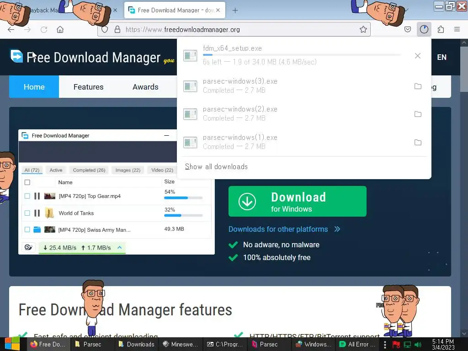The image size is (468, 351).
Task: Cancel the fdm_x64_setup.exe download
Action: point(418,56)
